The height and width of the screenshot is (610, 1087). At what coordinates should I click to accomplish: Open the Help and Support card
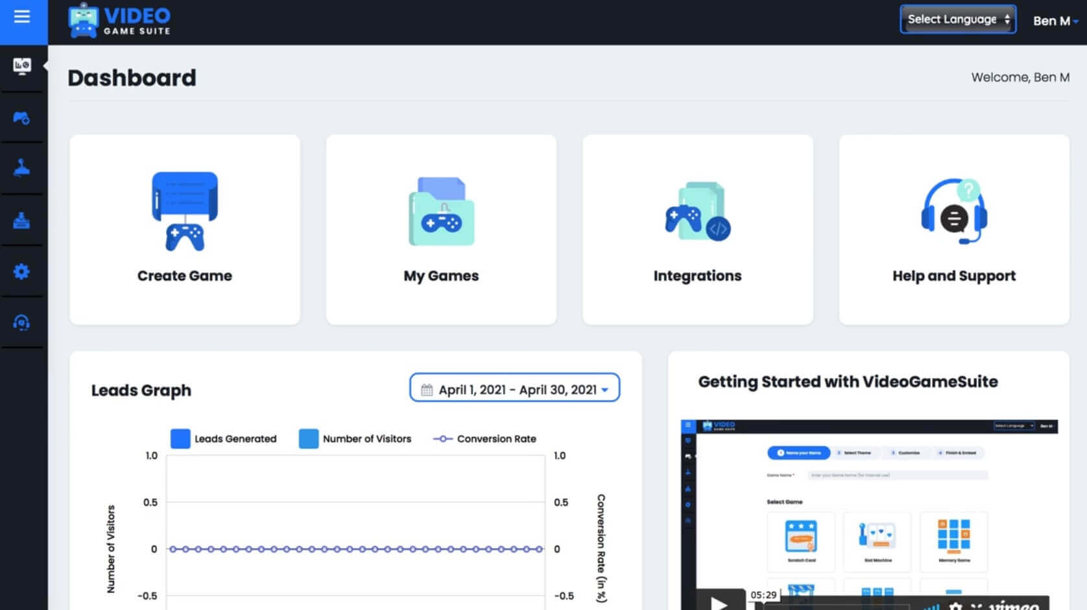coord(954,229)
